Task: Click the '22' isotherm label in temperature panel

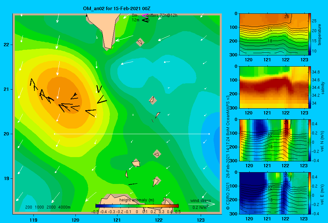Action: [x=270, y=29]
